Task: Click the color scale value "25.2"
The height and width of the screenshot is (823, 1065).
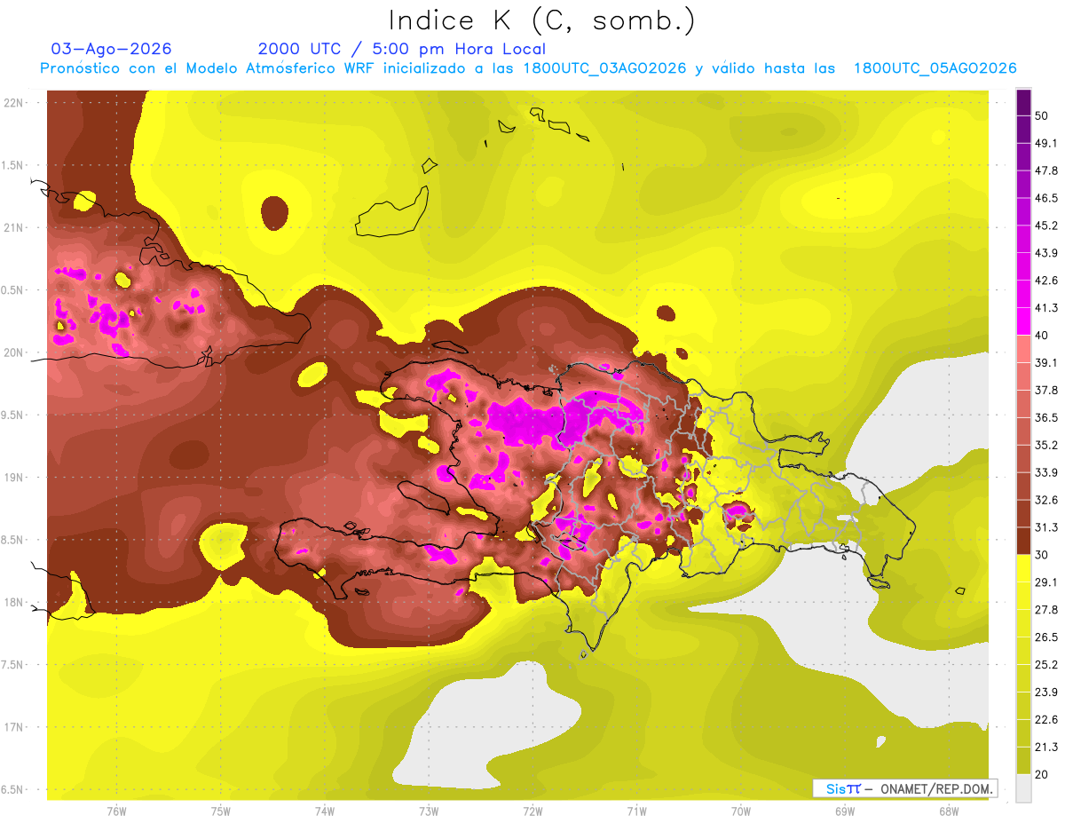Action: pyautogui.click(x=1045, y=664)
